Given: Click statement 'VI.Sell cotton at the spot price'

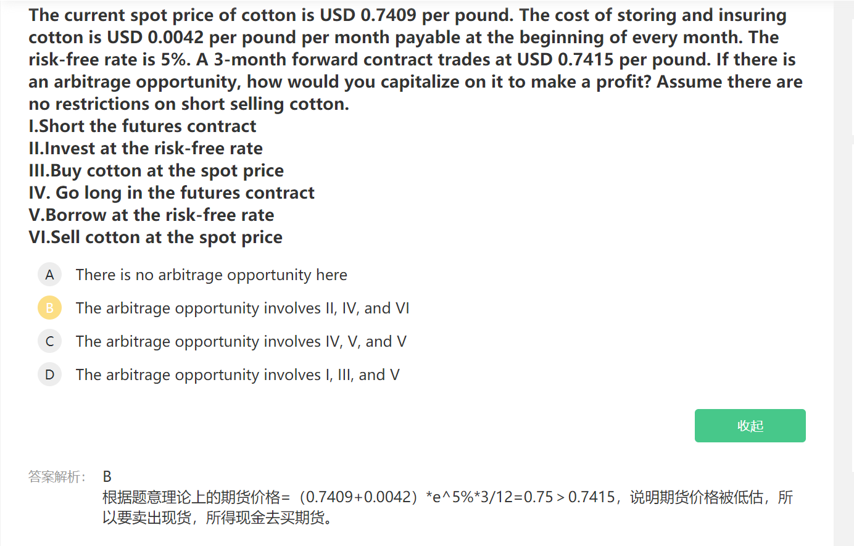Looking at the screenshot, I should 155,237.
